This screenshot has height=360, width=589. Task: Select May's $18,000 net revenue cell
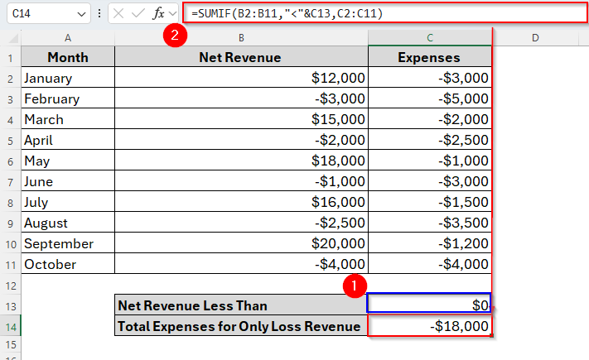tap(240, 161)
